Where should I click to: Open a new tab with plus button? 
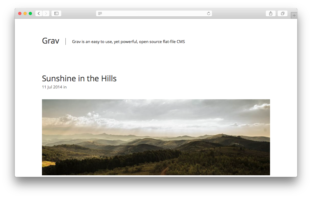pos(294,15)
